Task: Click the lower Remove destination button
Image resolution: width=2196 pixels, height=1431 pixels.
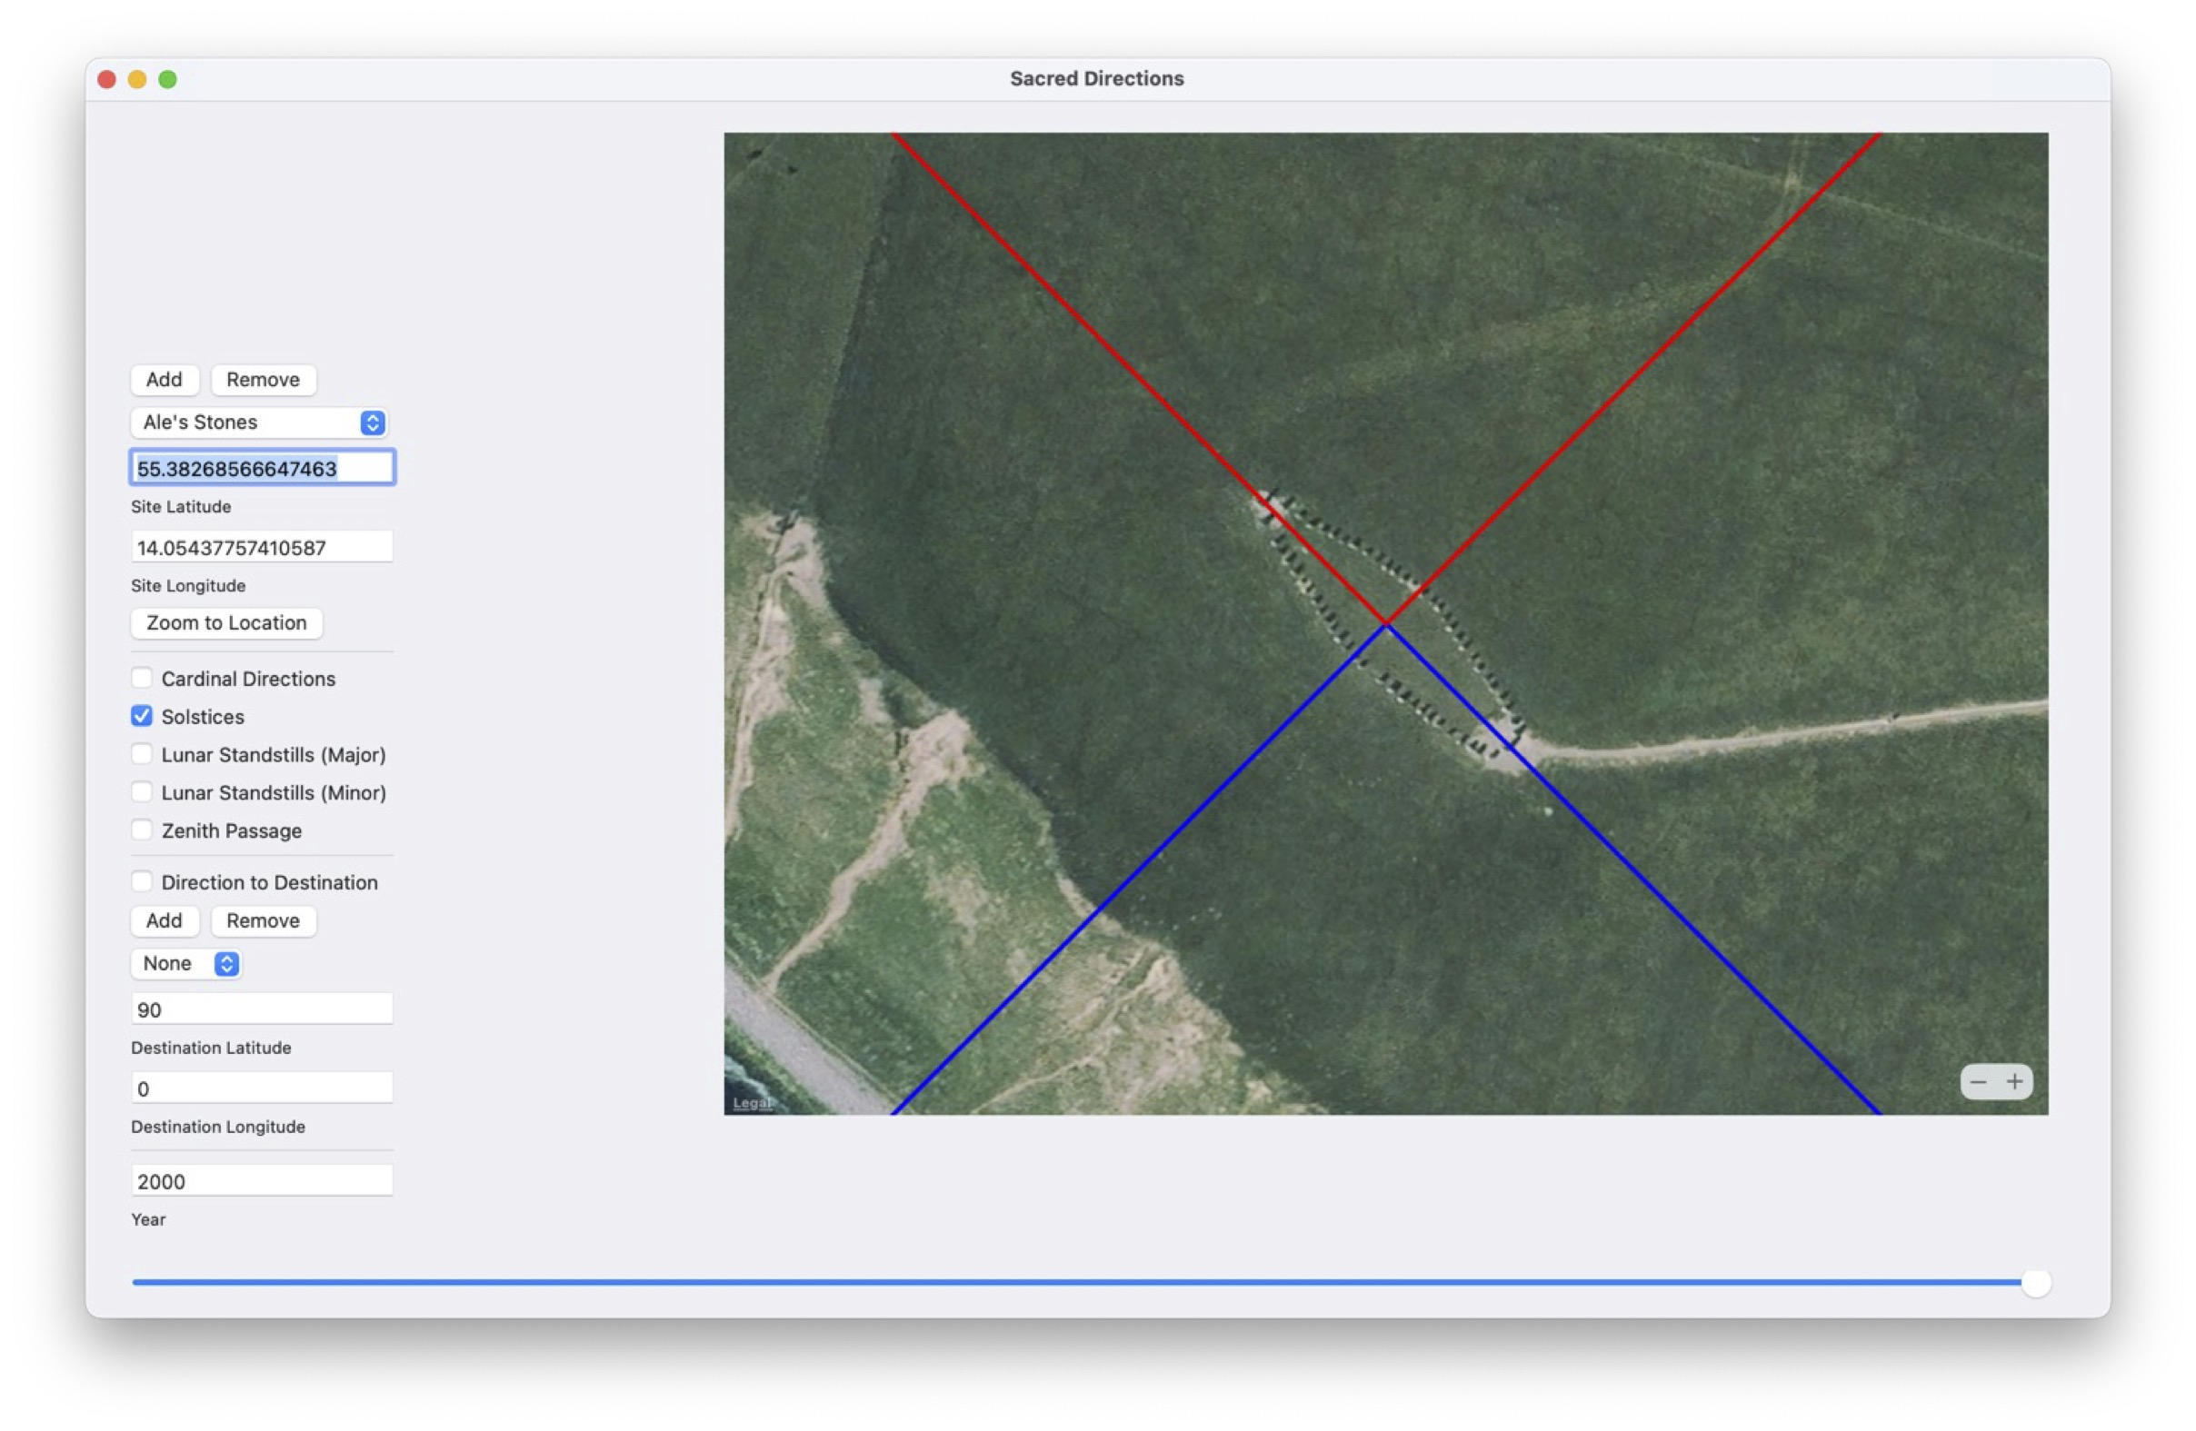Action: 263,921
